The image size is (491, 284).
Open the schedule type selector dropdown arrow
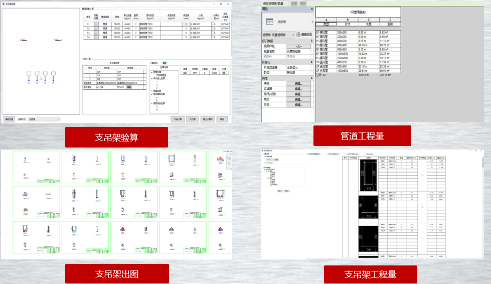(312, 22)
